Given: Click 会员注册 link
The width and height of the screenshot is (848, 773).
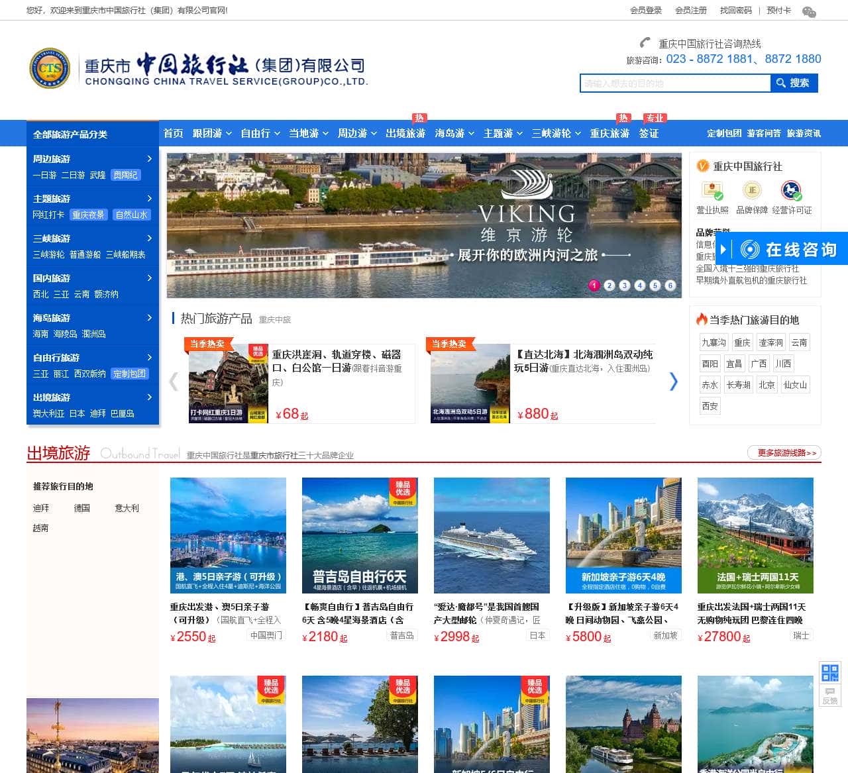Looking at the screenshot, I should [x=691, y=11].
